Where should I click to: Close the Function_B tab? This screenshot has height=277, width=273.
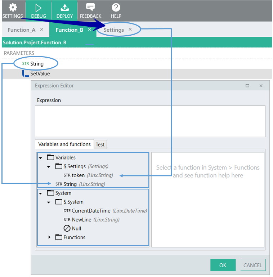tap(90, 29)
